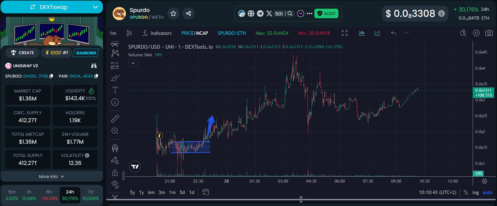Select the line chart view icon
This screenshot has width=497, height=206.
pos(377,33)
